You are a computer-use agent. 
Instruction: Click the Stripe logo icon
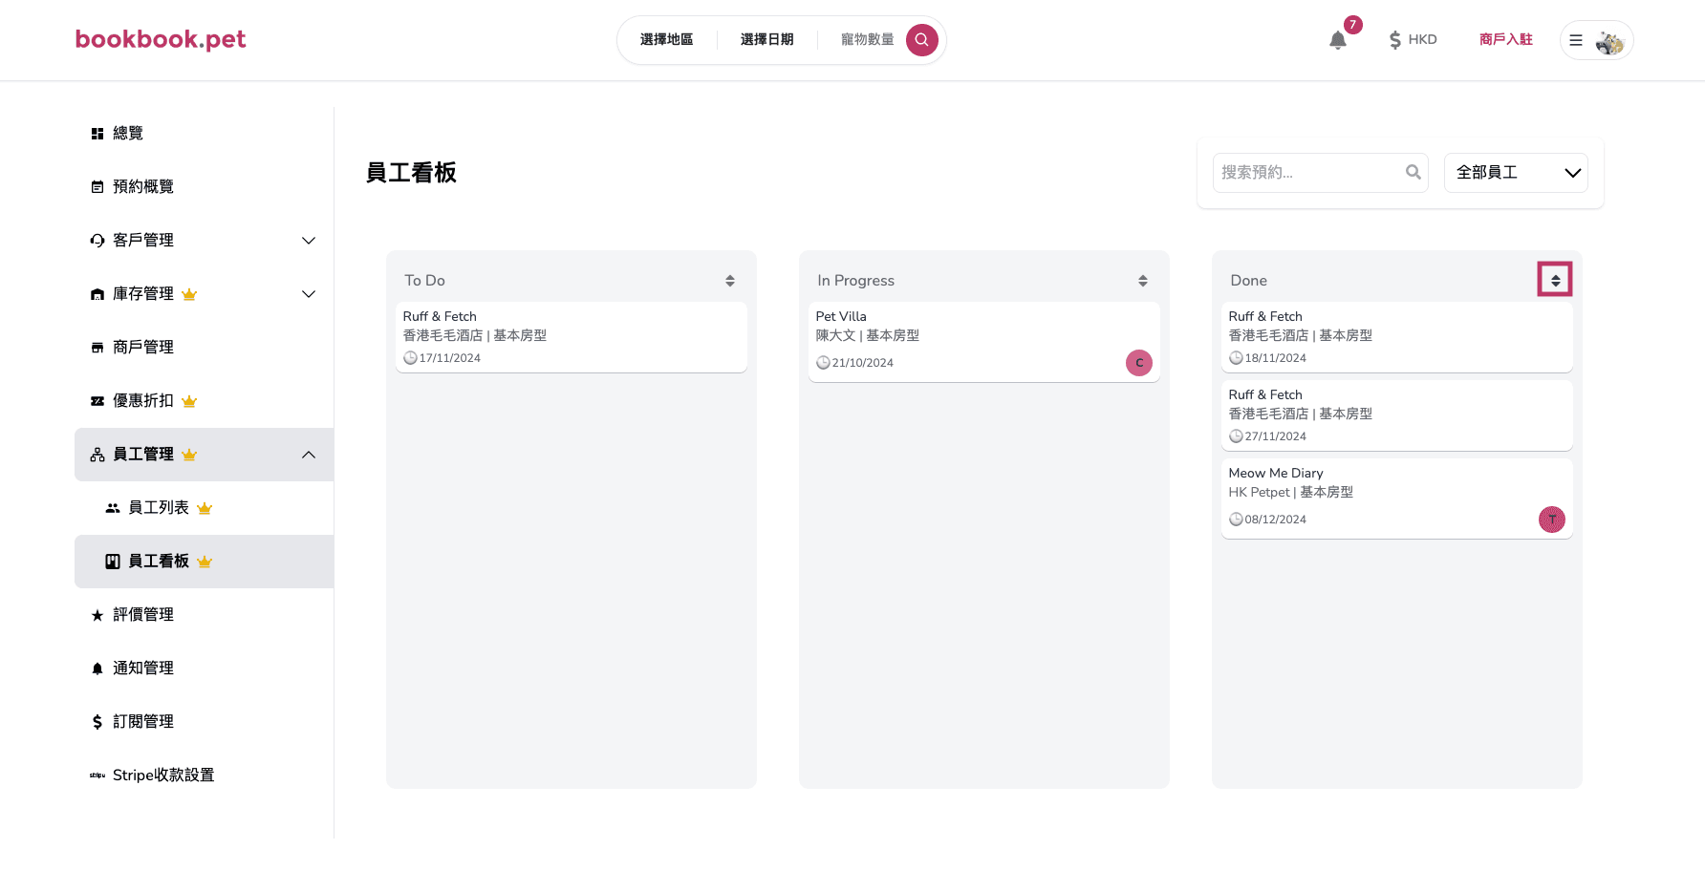tap(97, 775)
